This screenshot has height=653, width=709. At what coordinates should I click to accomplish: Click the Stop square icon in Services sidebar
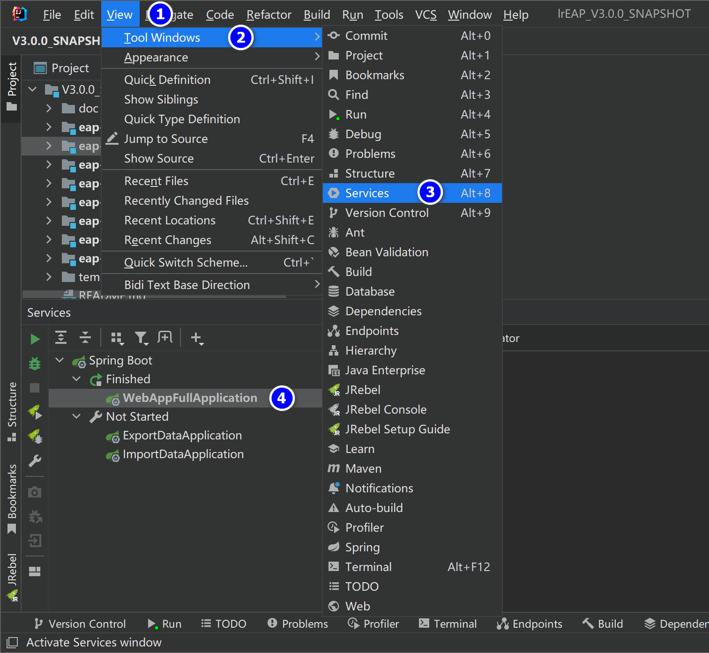(x=35, y=388)
